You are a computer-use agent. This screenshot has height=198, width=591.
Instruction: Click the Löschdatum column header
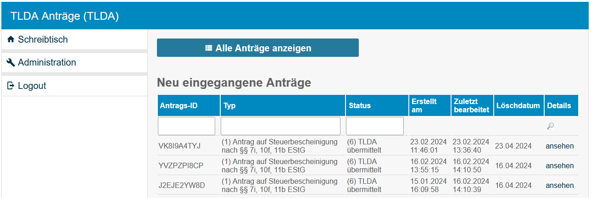[x=518, y=106]
